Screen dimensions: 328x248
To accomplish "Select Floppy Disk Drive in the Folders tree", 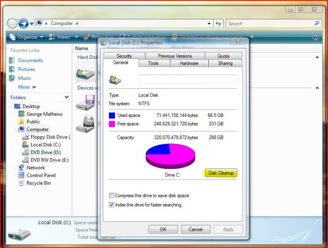I will (x=51, y=137).
